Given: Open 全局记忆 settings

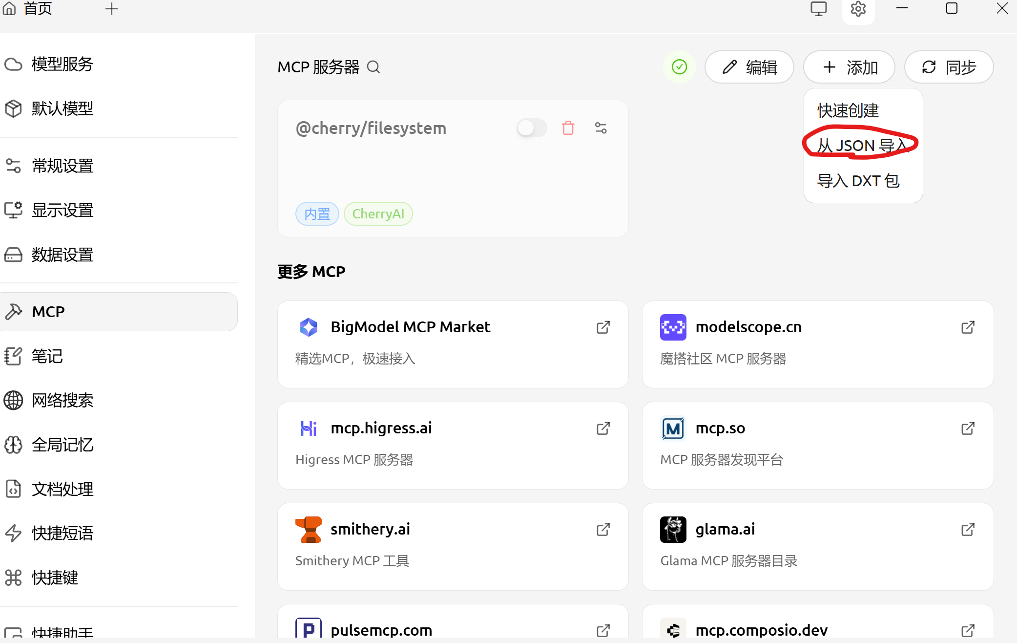Looking at the screenshot, I should (x=119, y=445).
